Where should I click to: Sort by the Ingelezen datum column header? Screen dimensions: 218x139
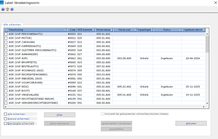click(x=193, y=30)
